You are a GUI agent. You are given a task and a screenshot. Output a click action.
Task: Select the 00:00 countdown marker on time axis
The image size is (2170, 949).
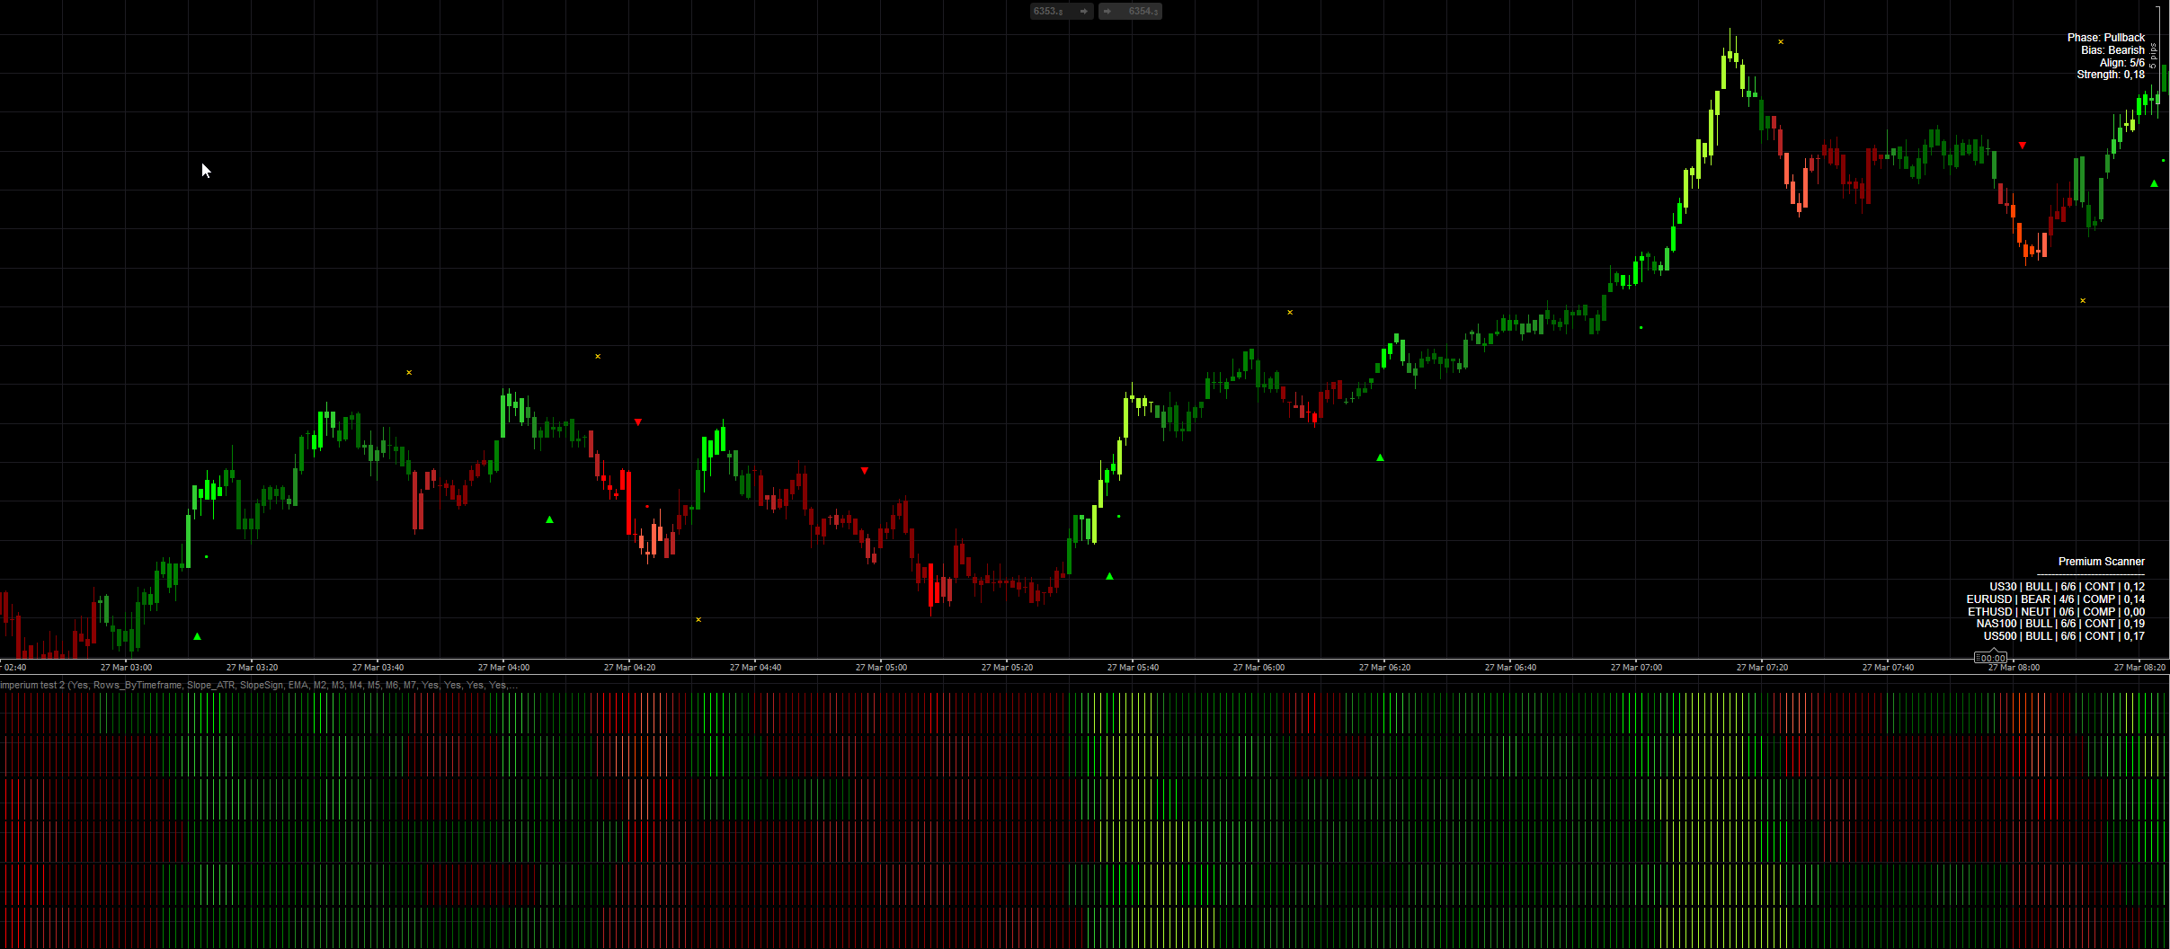click(x=1993, y=659)
